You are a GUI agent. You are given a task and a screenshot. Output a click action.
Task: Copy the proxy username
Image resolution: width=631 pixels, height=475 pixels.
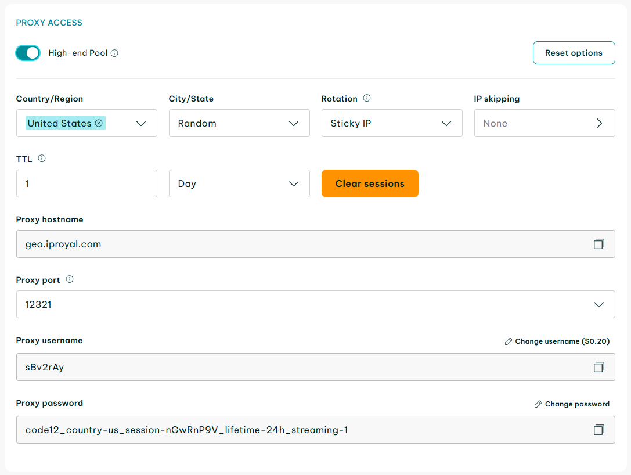tap(598, 367)
